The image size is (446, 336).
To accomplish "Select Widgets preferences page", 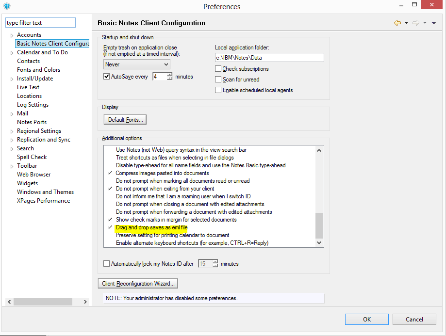I will point(28,183).
